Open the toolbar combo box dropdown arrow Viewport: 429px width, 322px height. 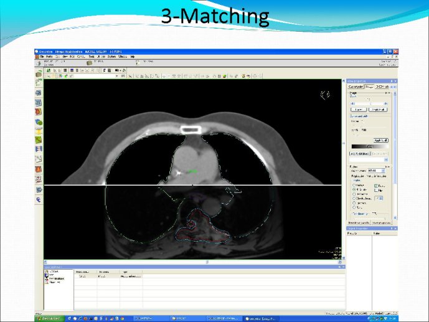point(117,76)
